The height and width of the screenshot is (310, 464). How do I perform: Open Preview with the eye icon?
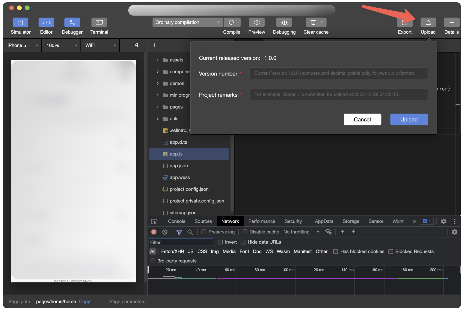pos(257,22)
